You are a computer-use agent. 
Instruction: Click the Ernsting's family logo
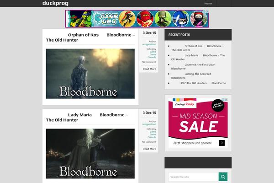point(184,104)
